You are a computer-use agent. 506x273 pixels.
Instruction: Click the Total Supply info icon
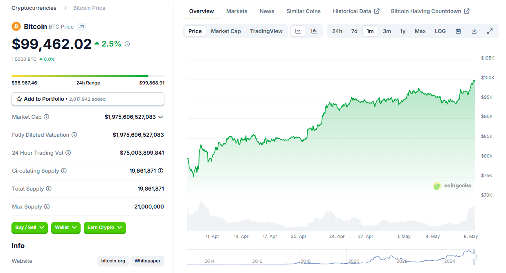click(49, 189)
